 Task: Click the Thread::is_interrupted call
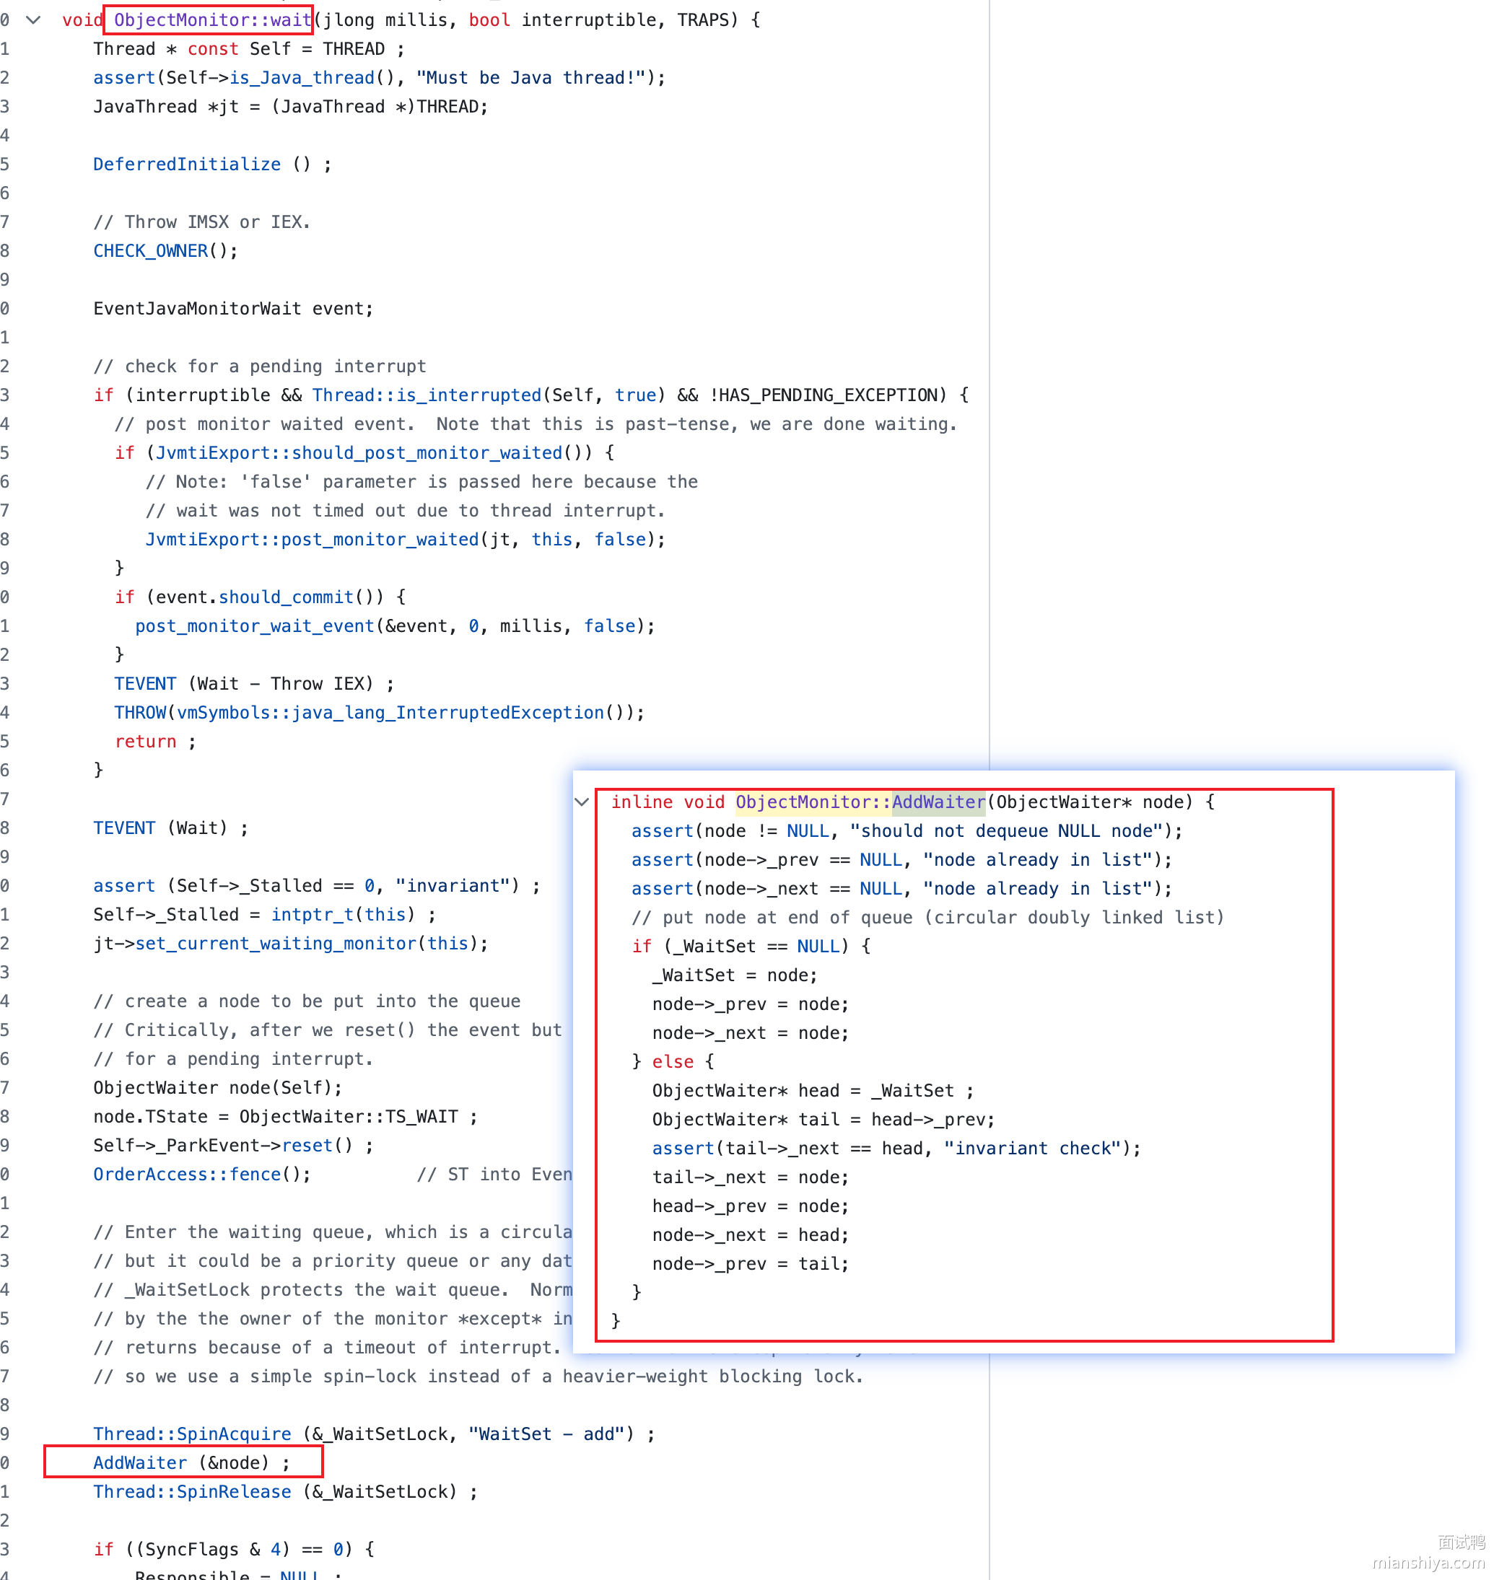pyautogui.click(x=426, y=395)
